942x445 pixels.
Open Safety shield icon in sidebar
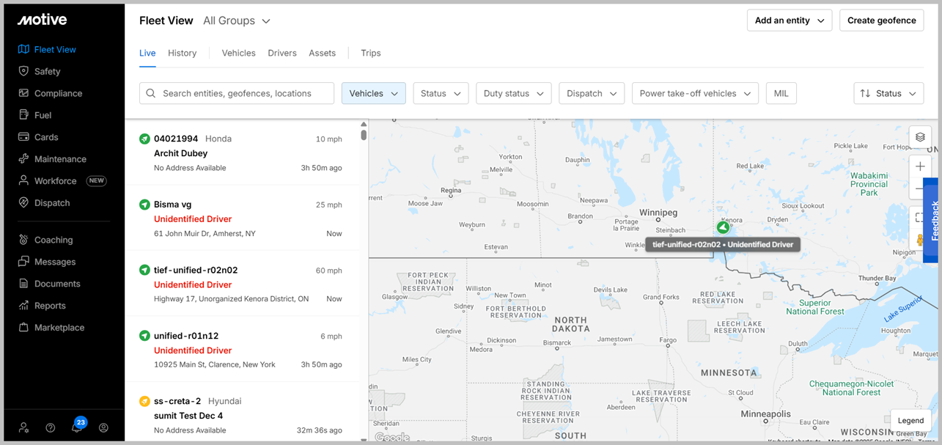point(23,71)
